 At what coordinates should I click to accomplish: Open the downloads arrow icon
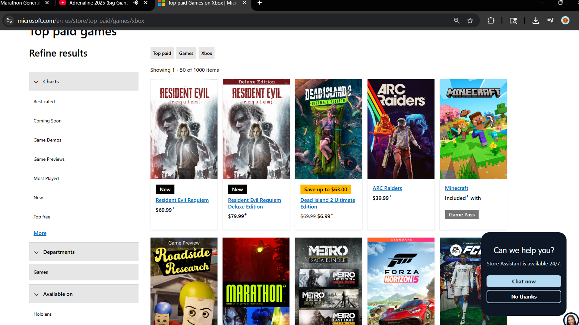536,21
